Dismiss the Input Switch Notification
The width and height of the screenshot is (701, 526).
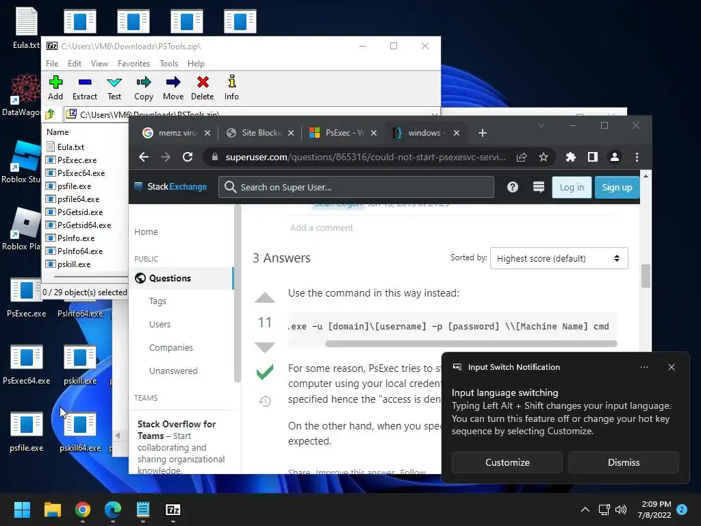[x=624, y=462]
